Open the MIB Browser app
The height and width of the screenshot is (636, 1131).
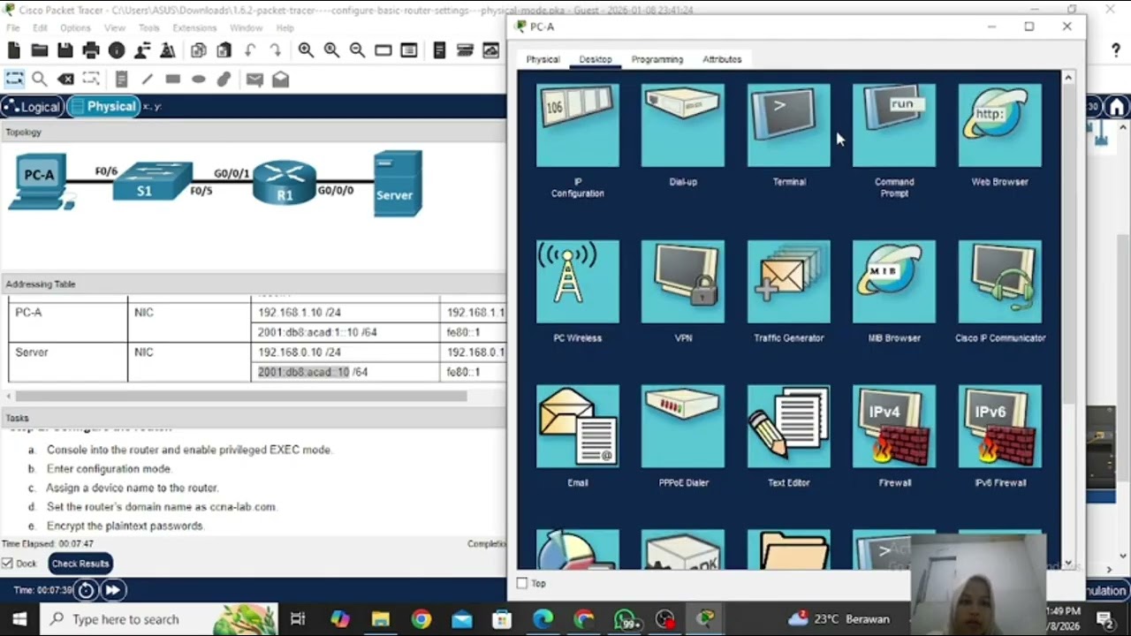(x=894, y=282)
